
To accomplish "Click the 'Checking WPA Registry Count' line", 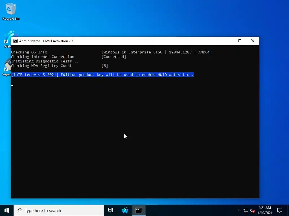I will point(41,66).
